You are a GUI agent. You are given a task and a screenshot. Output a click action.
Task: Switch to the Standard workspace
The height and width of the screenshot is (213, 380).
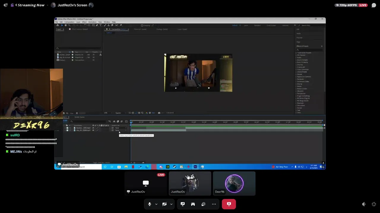pyautogui.click(x=257, y=25)
